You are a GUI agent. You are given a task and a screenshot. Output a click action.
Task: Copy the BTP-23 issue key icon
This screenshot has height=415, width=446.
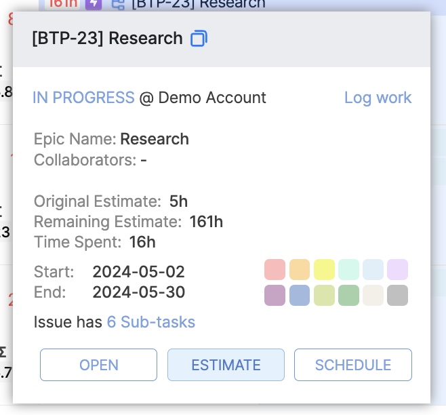[199, 39]
